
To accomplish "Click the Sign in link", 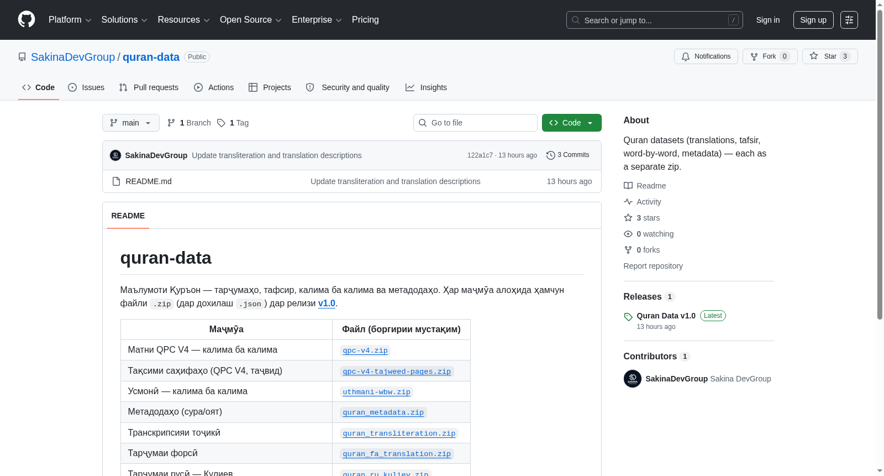I will click(768, 20).
